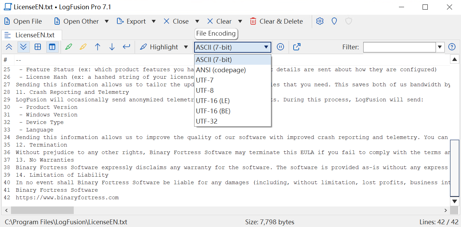The height and width of the screenshot is (227, 461).
Task: Go to previous match with up arrow
Action: 97,47
